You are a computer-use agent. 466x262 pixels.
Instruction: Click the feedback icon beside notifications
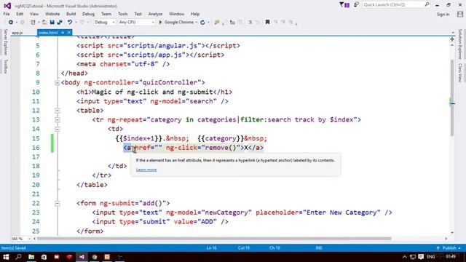[356, 5]
